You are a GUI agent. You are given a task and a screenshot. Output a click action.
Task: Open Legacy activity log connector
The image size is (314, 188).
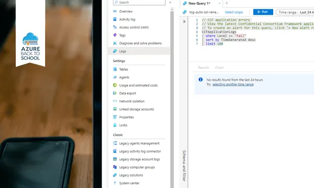point(140,151)
